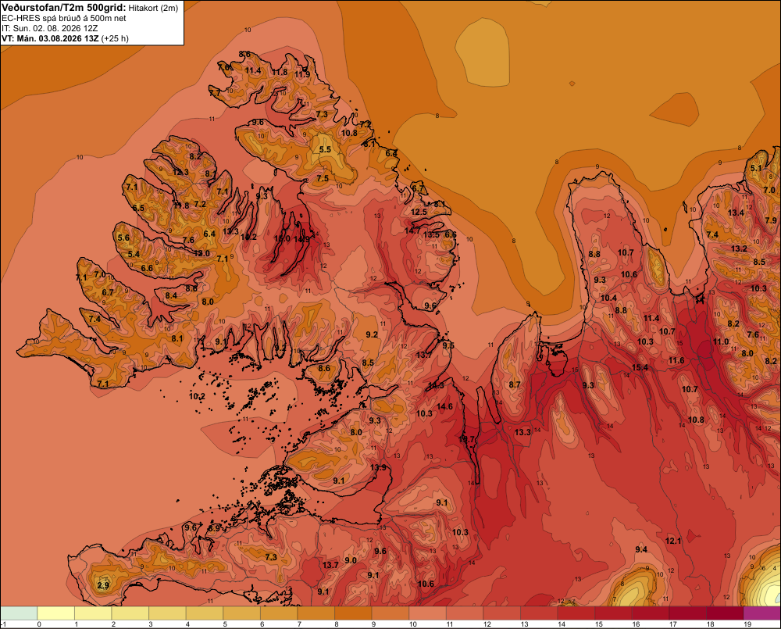Click the 5.4 temperature reading
Screen dimensions: 781x629
(134, 254)
